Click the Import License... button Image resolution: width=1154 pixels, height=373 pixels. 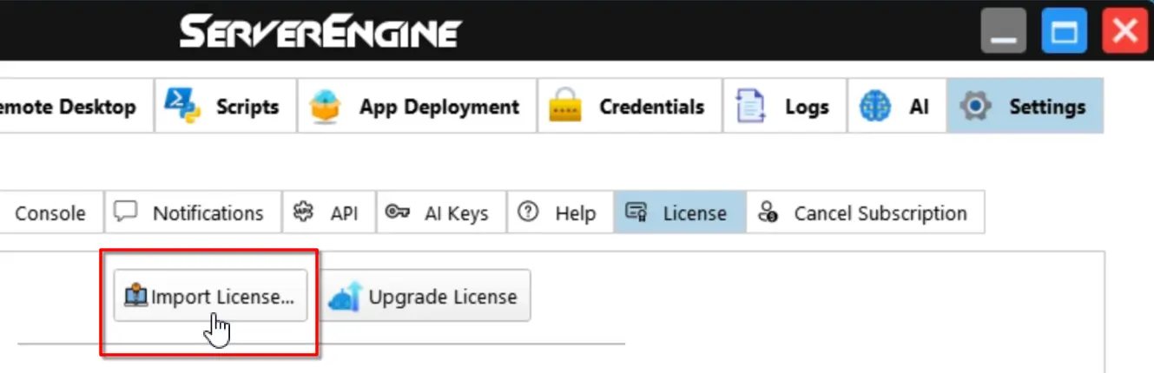pyautogui.click(x=210, y=297)
